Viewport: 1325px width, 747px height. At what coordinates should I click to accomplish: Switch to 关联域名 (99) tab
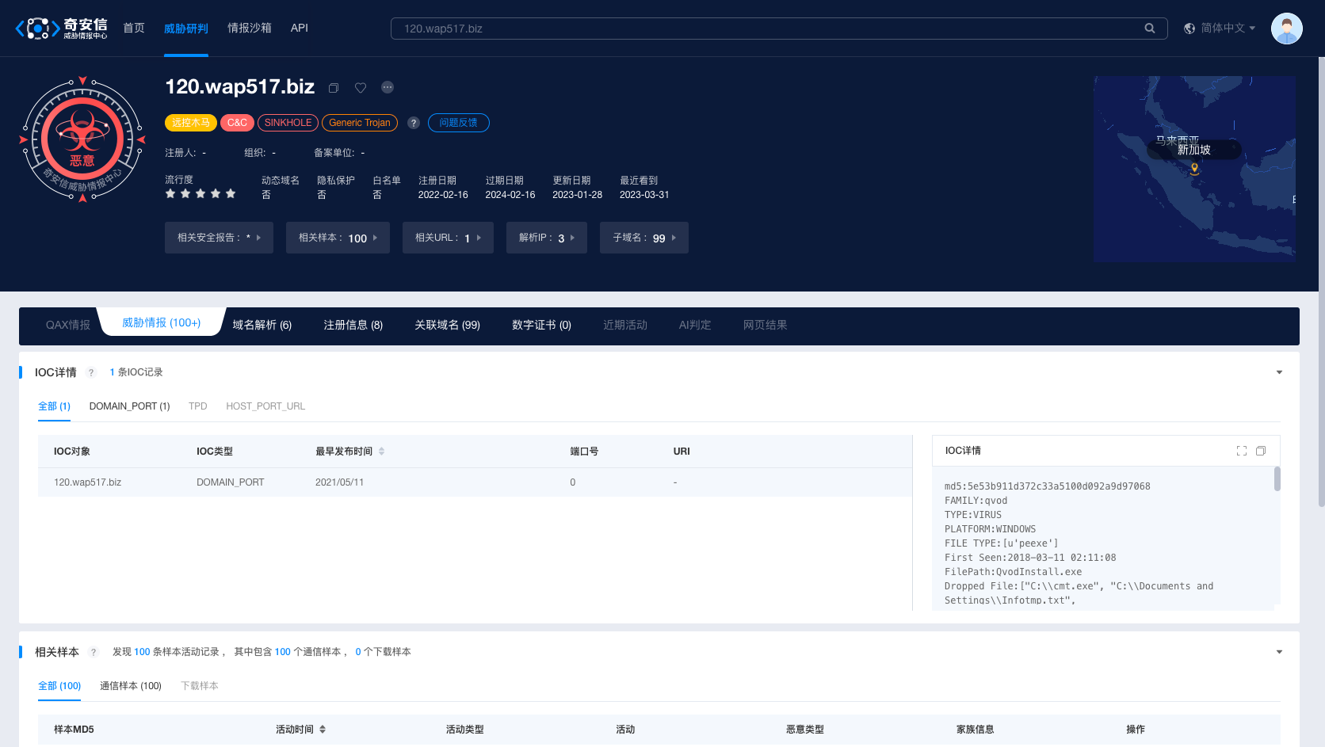[x=448, y=325]
